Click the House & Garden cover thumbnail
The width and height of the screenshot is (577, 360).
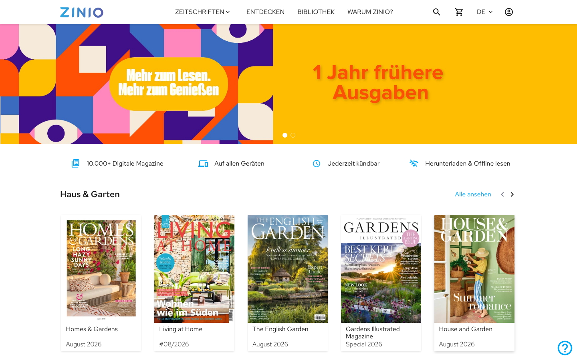474,269
